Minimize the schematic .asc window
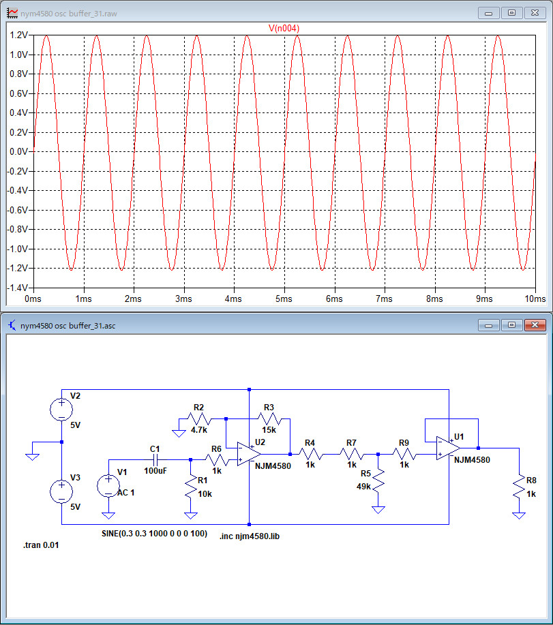 pyautogui.click(x=489, y=325)
